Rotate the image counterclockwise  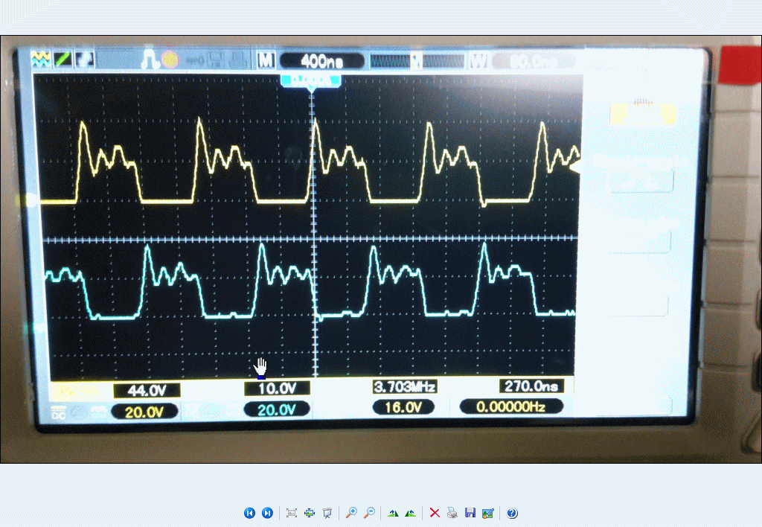410,513
